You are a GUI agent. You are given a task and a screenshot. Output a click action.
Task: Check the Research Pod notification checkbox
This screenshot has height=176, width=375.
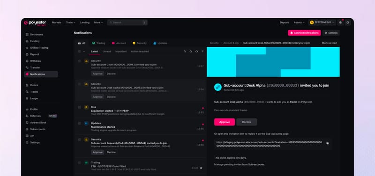79,139
